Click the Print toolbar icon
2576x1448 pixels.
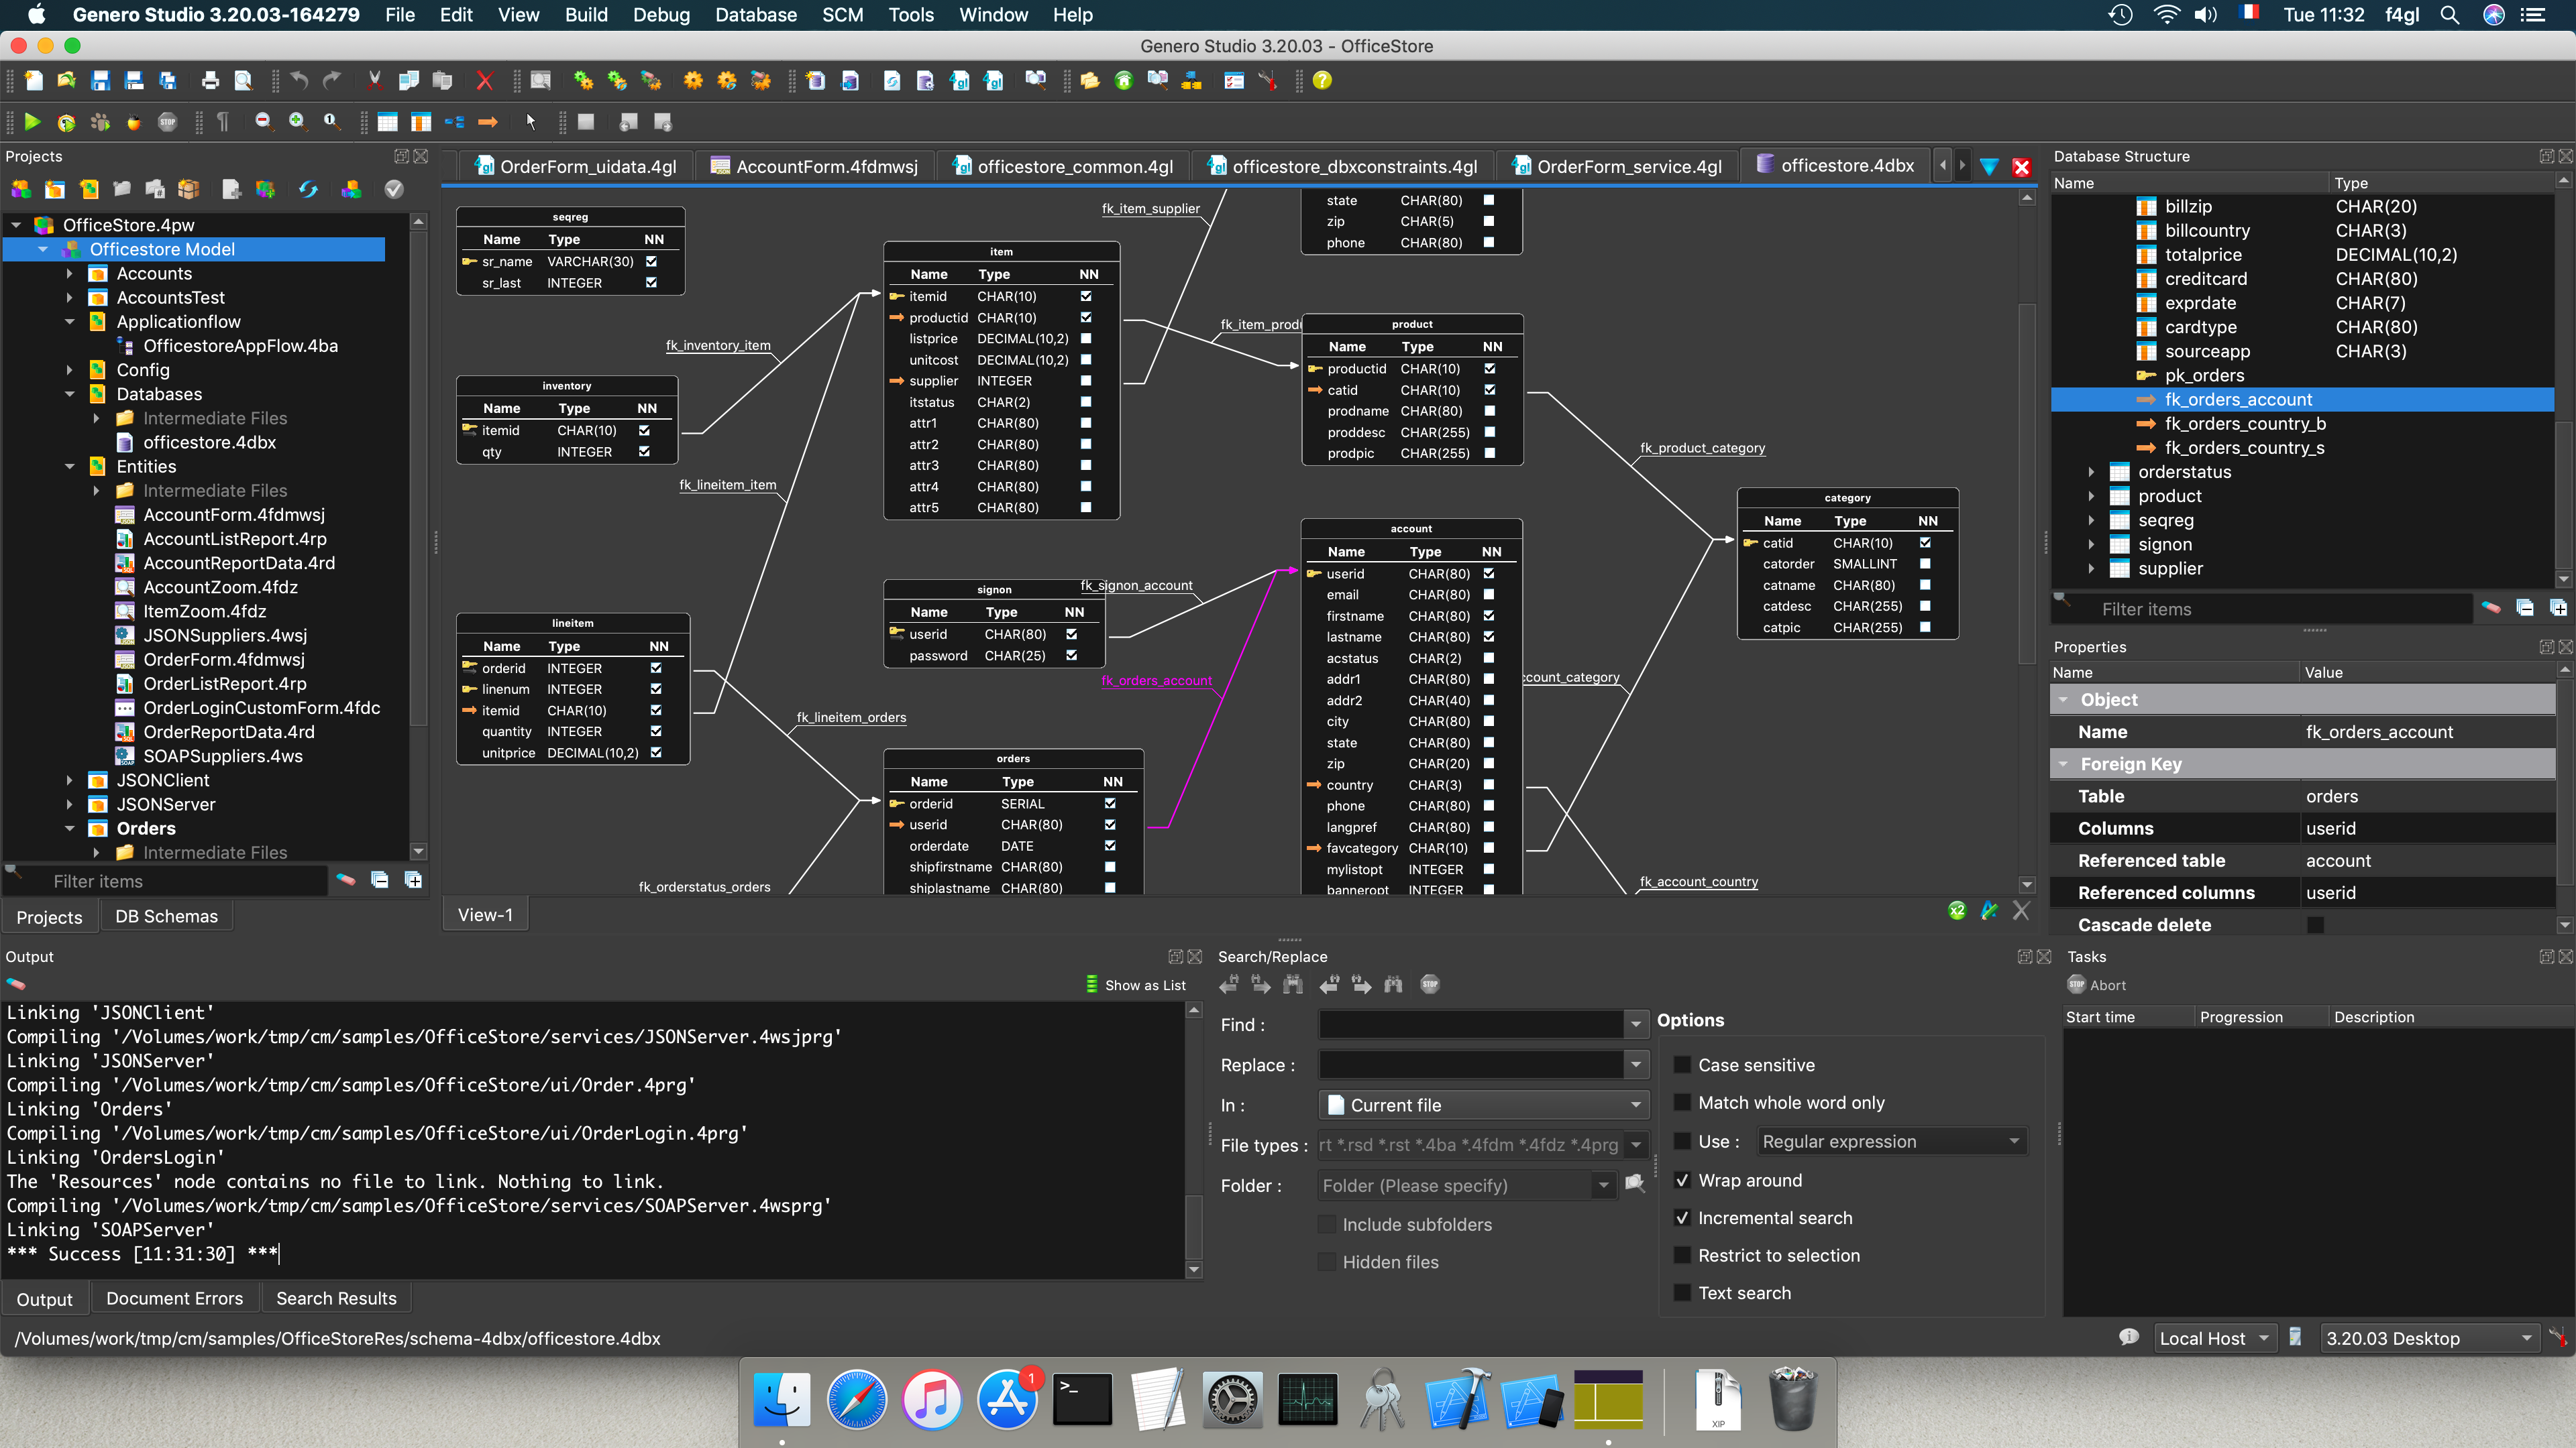click(x=210, y=81)
